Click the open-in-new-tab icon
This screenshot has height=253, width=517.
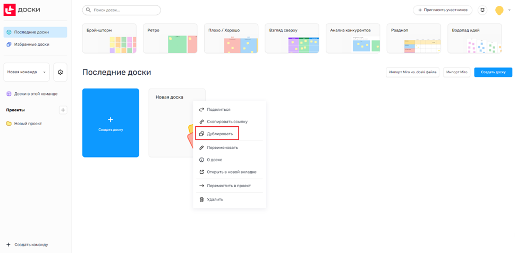202,172
